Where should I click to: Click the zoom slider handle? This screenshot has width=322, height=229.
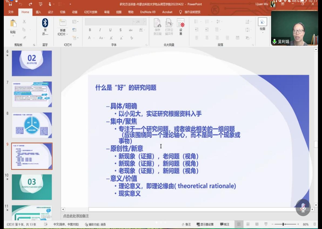point(283,224)
